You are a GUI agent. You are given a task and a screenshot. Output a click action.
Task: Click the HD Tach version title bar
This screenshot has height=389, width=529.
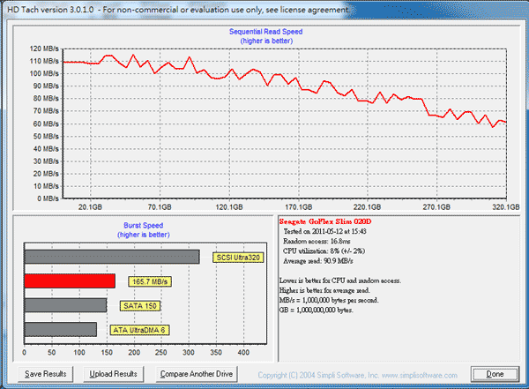point(264,10)
